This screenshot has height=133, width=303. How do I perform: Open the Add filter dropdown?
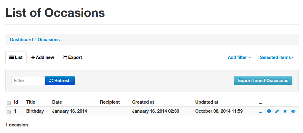(239, 57)
